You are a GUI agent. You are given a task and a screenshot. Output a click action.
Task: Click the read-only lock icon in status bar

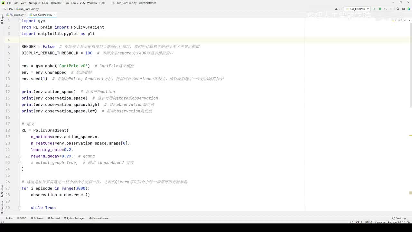pos(409,222)
